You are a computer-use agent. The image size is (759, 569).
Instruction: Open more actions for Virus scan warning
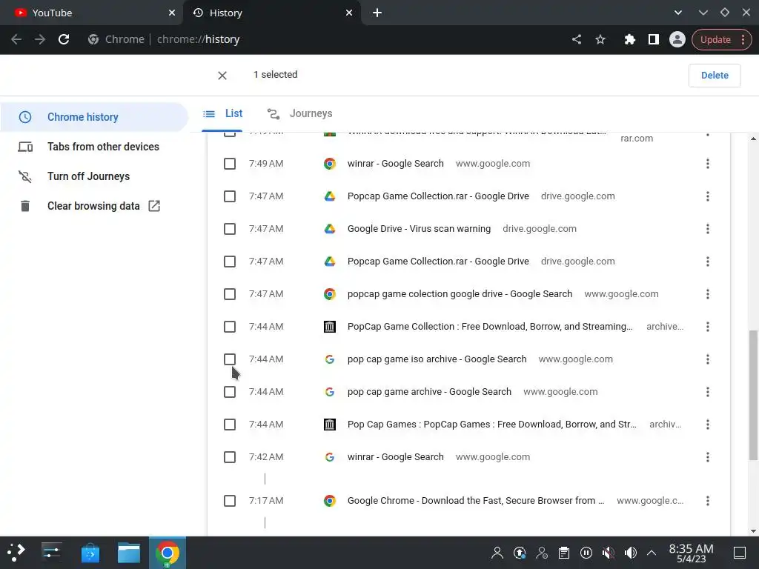point(708,229)
